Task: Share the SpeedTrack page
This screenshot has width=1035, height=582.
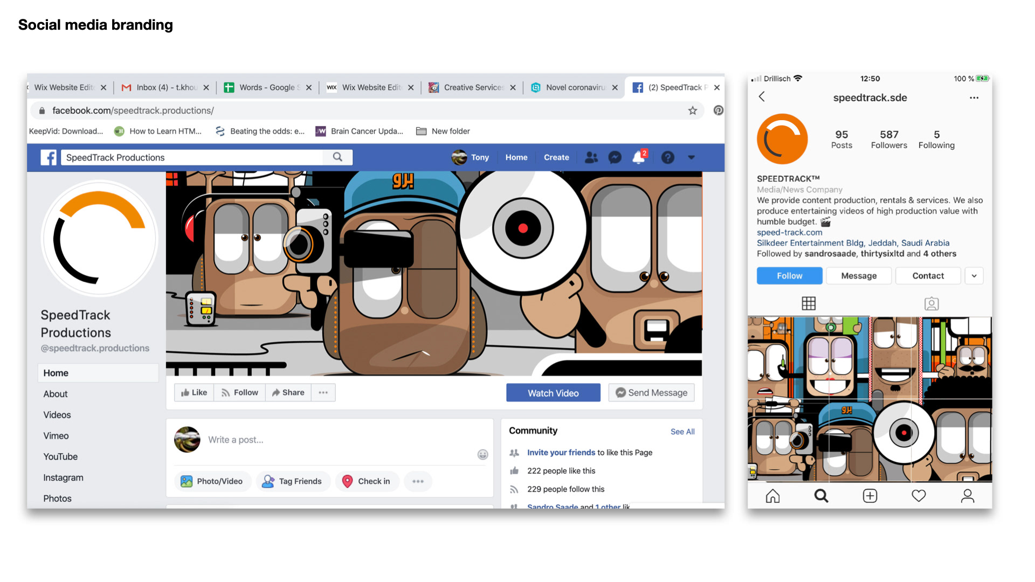Action: [x=288, y=393]
